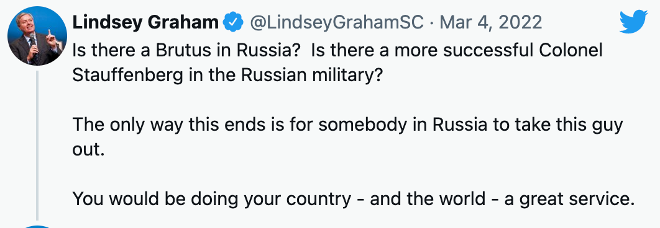Click the 'The only way this ends' paragraph
Image resolution: width=660 pixels, height=228 pixels.
point(347,138)
